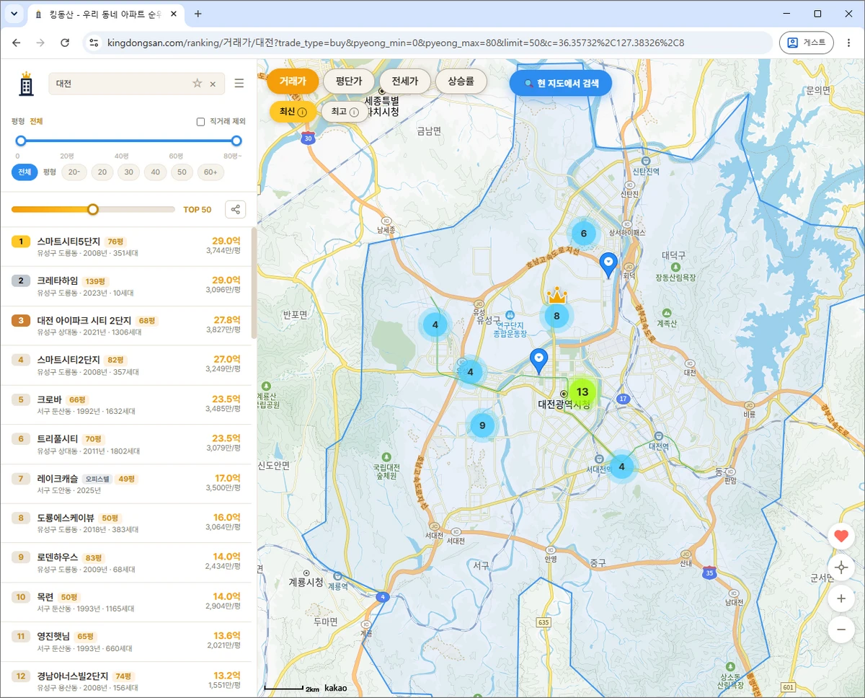Open a new browser tab
Image resolution: width=865 pixels, height=698 pixels.
[x=198, y=14]
